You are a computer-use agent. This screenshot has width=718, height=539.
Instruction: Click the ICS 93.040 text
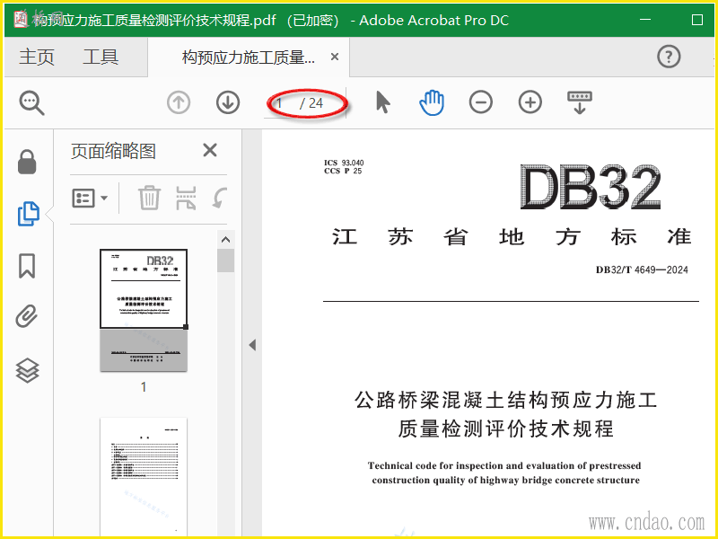click(344, 163)
